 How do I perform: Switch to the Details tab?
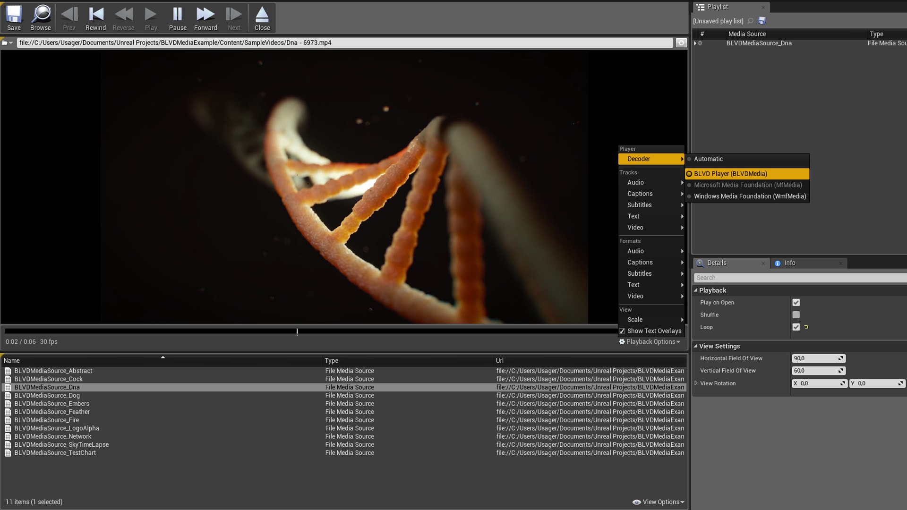(x=731, y=263)
